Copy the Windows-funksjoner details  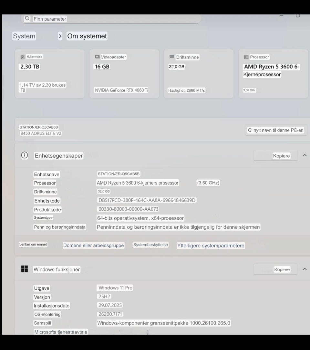tap(275, 269)
